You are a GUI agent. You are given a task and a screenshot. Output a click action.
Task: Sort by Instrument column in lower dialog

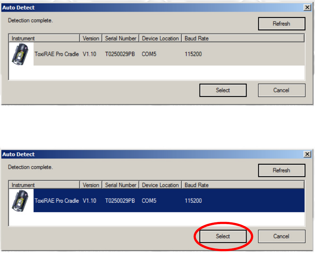44,185
